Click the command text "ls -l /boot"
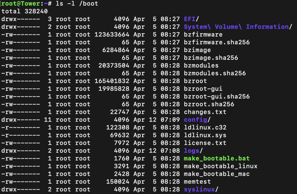Screen dimensions: 297x194 tap(77, 4)
